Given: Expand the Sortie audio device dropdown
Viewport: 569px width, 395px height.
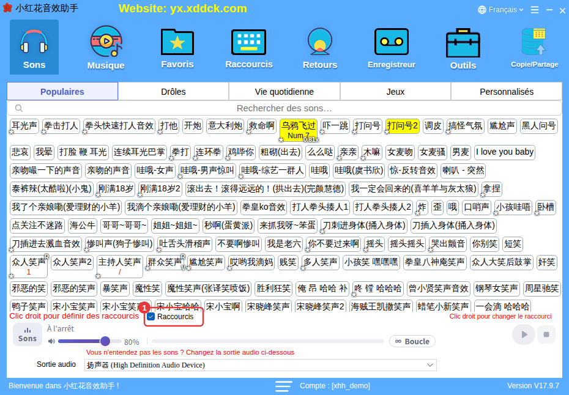Looking at the screenshot, I should [x=260, y=365].
